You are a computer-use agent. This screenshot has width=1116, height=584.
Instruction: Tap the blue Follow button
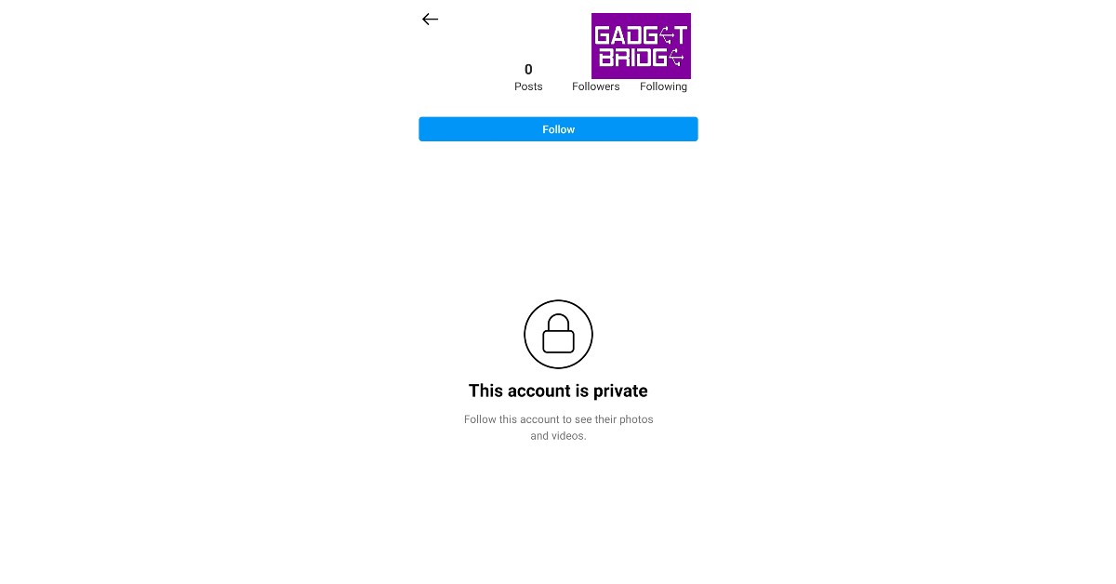[x=558, y=129]
